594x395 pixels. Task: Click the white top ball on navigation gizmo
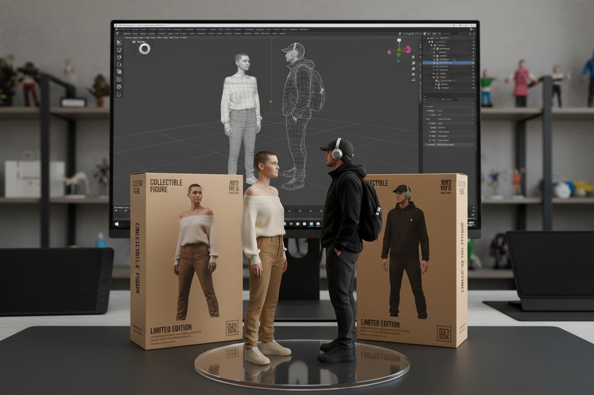point(399,41)
